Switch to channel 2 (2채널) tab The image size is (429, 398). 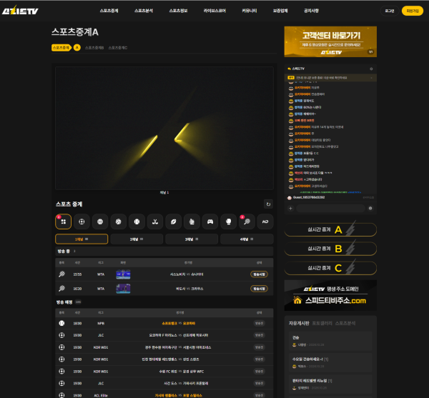point(137,239)
